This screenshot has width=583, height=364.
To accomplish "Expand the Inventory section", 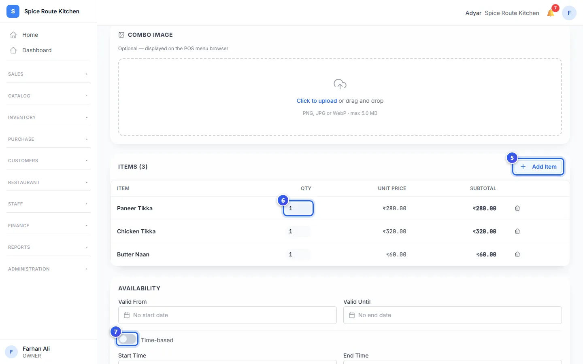I will (x=48, y=117).
